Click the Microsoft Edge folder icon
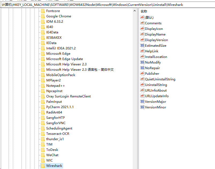This screenshot has height=169, width=215. tap(43, 54)
